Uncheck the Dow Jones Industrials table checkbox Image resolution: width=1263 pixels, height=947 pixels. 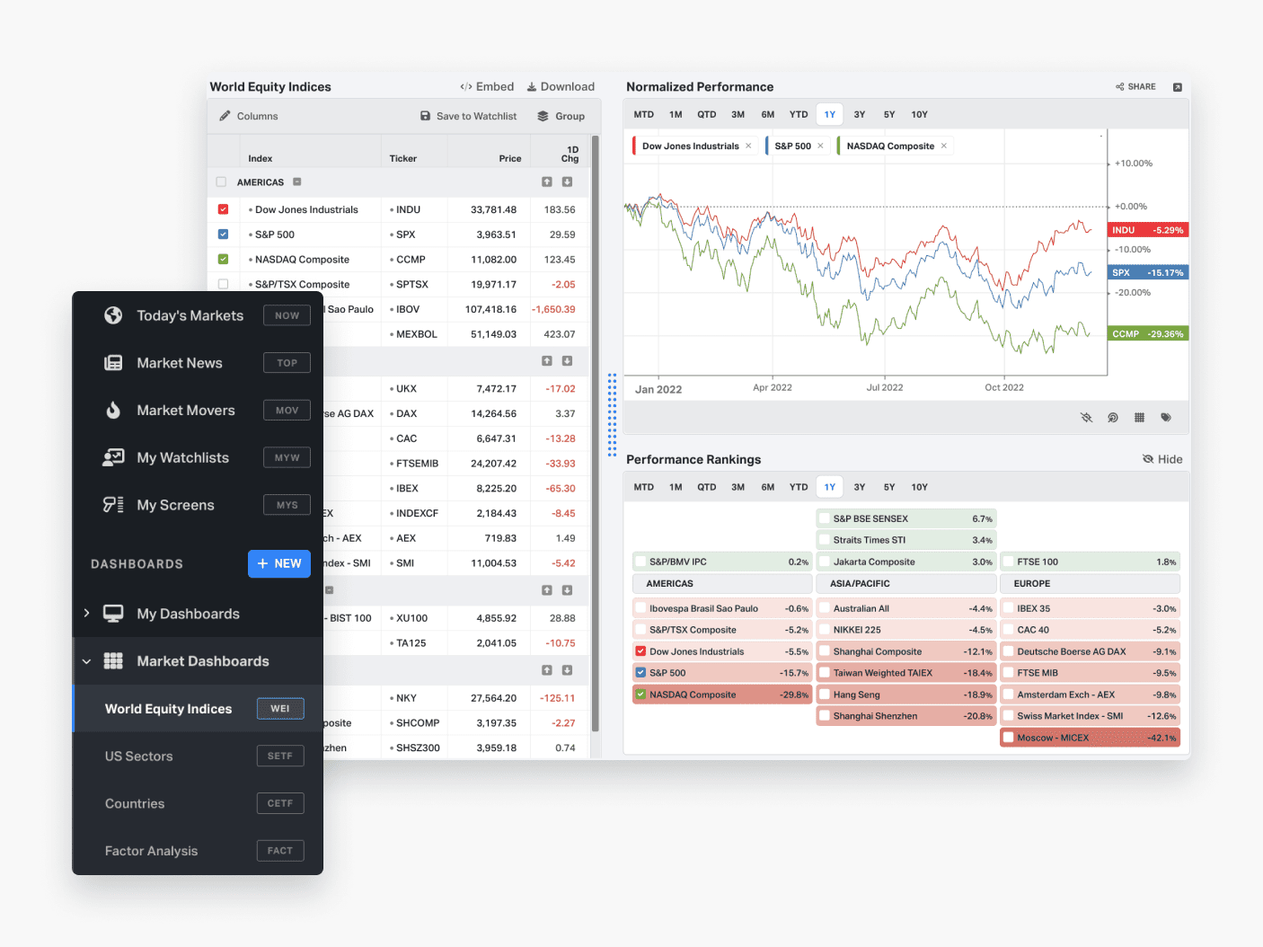pos(223,209)
